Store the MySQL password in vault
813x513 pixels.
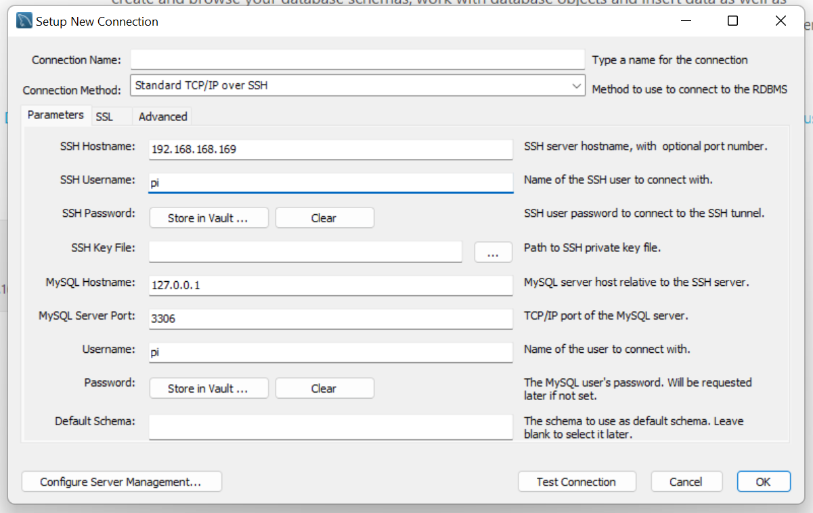click(x=208, y=388)
